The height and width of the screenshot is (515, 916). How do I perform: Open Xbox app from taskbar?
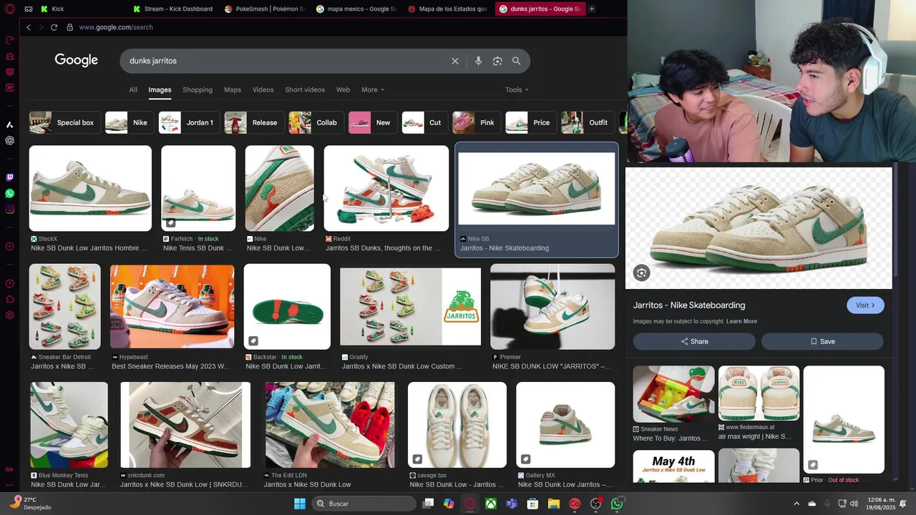(x=491, y=504)
